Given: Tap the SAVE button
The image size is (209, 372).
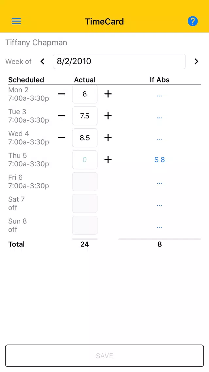Looking at the screenshot, I should click(x=105, y=356).
